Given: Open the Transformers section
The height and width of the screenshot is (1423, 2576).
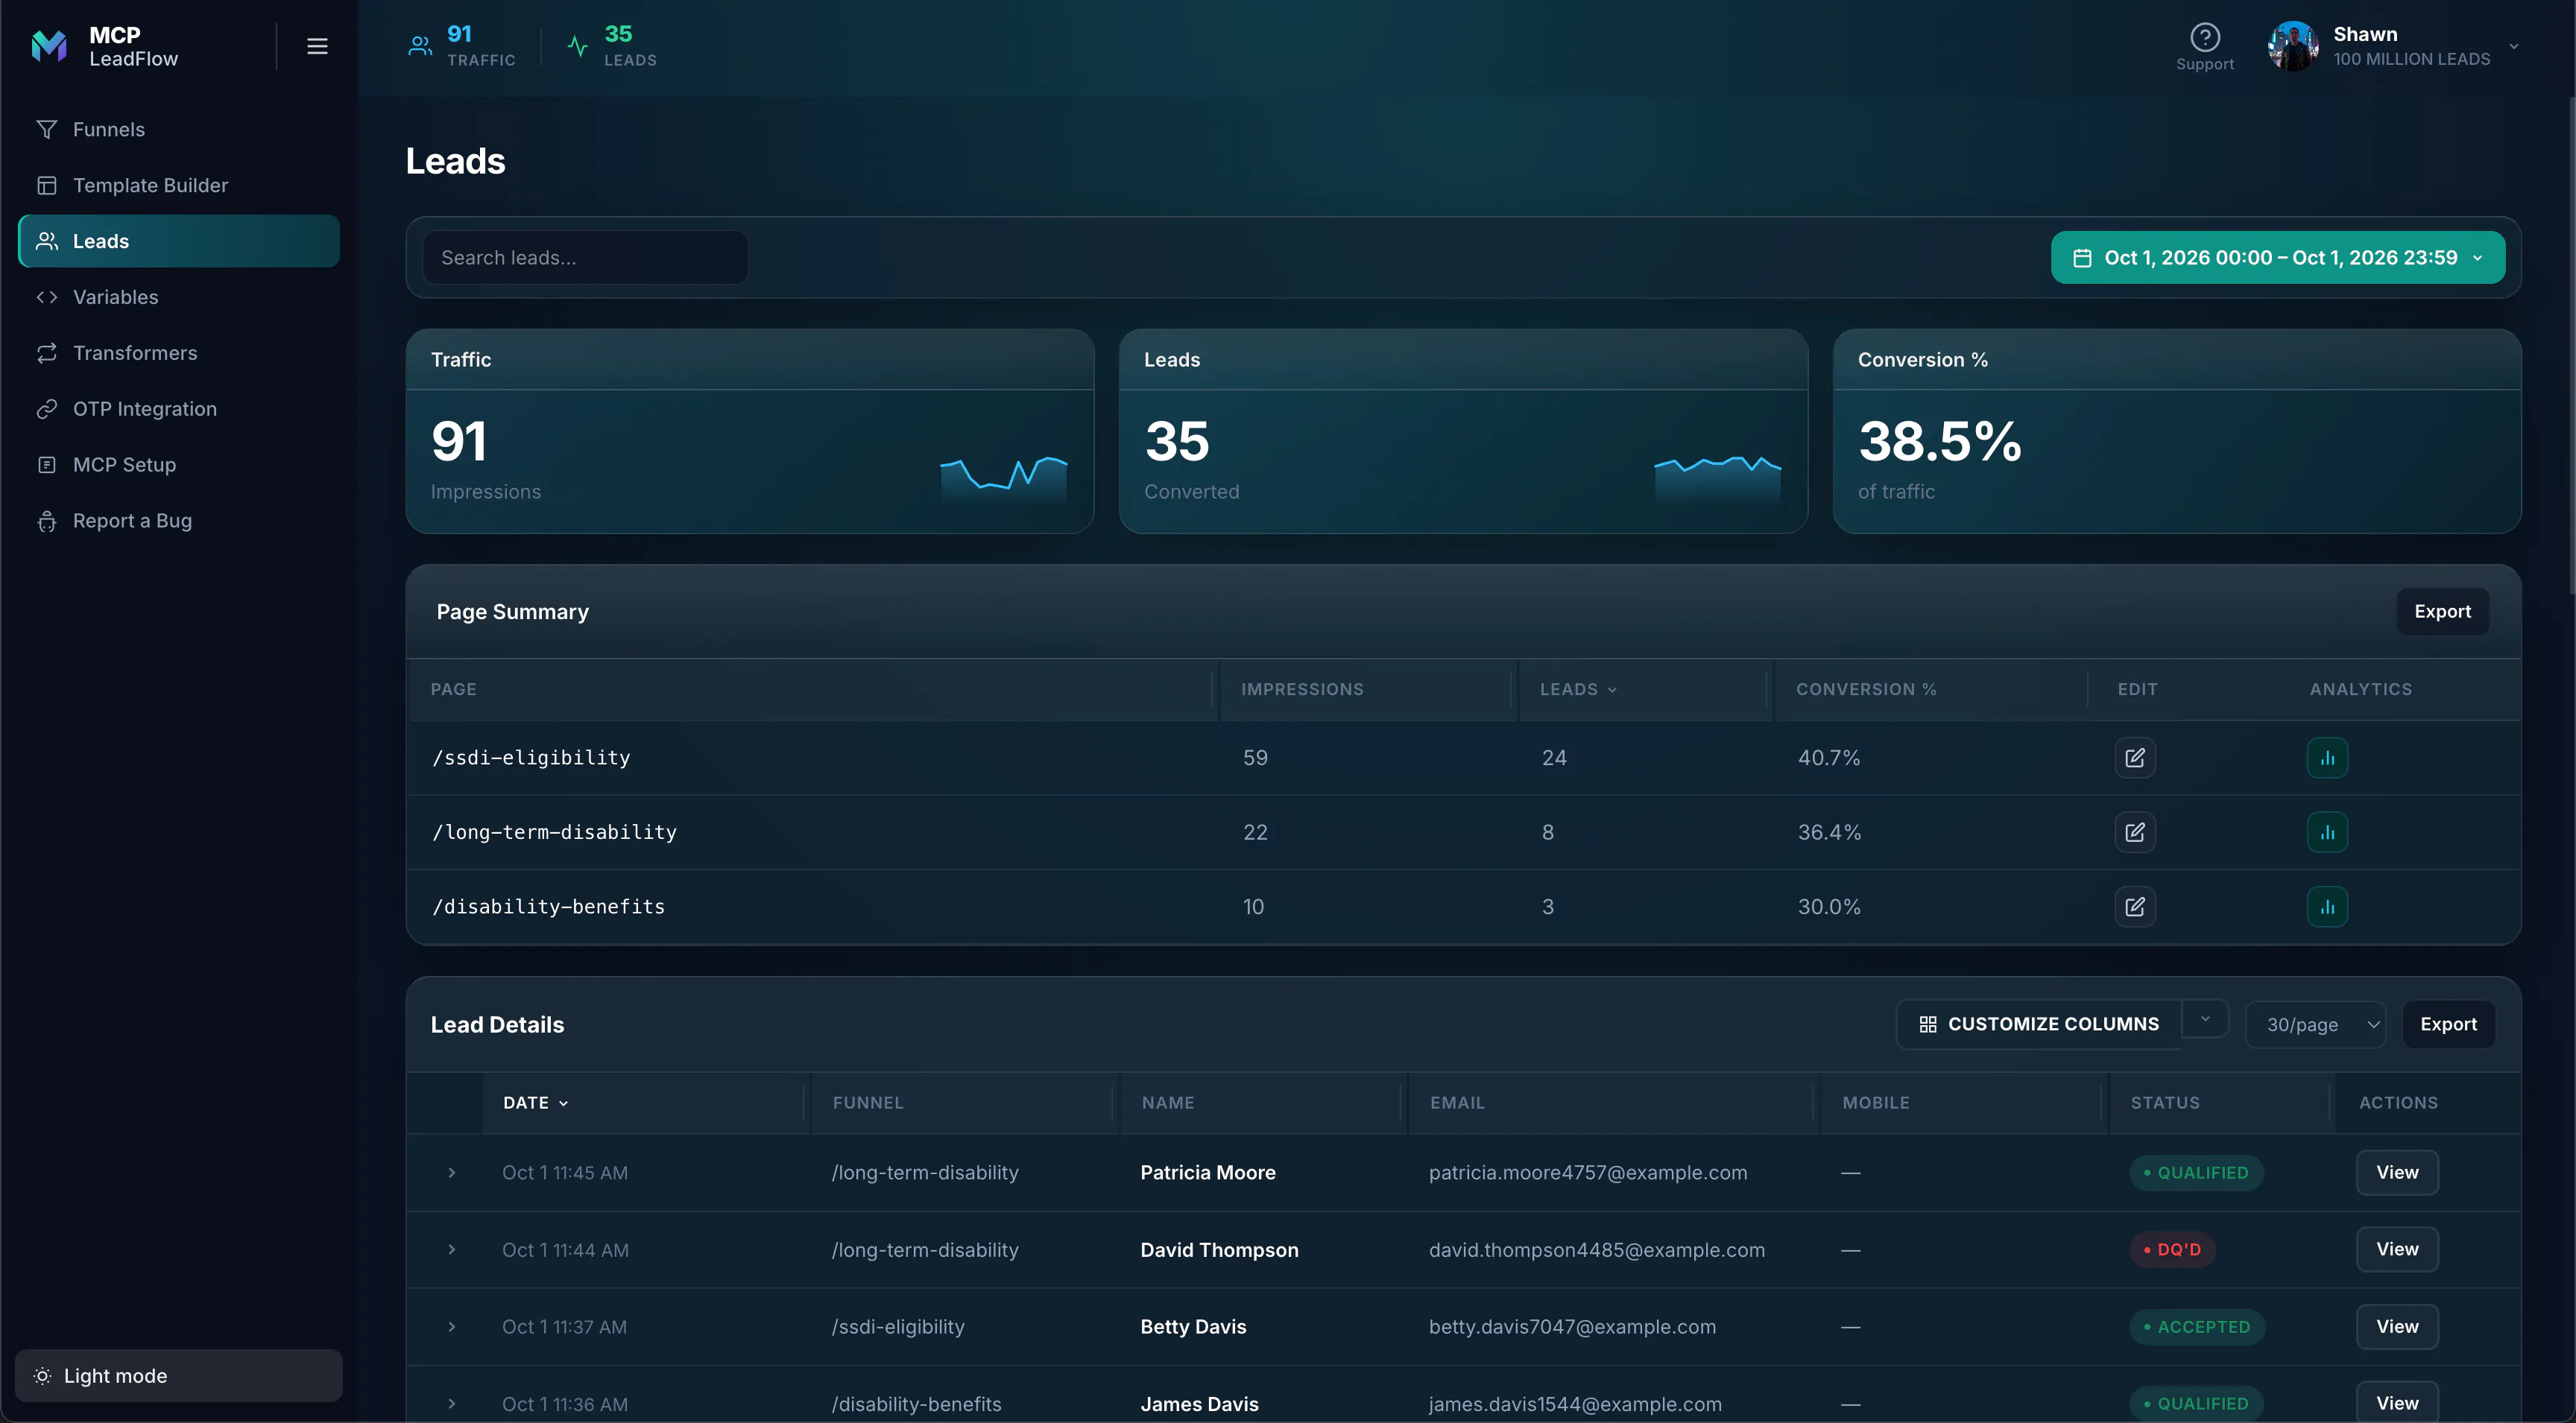Looking at the screenshot, I should coord(179,352).
